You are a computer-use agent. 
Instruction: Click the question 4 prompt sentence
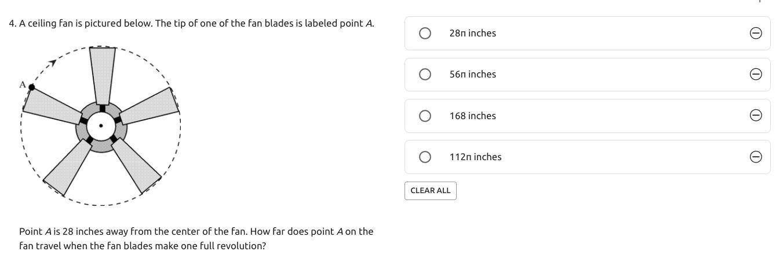191,24
